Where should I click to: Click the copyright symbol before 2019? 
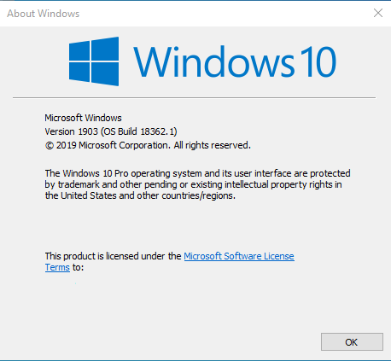click(x=50, y=146)
